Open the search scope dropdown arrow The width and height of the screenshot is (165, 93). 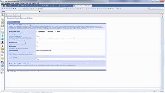point(151,9)
